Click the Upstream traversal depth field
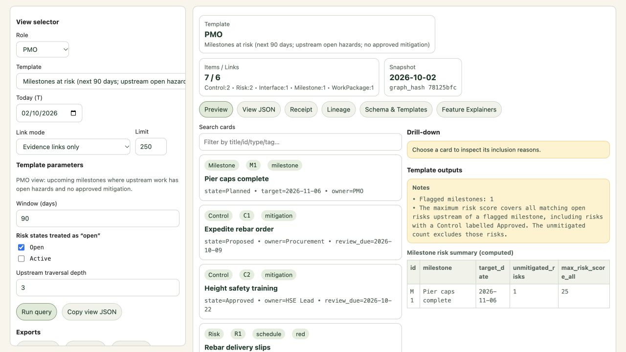The height and width of the screenshot is (352, 626). (x=98, y=287)
